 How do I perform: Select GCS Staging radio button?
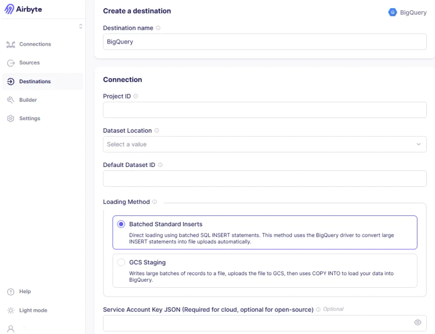tap(121, 262)
